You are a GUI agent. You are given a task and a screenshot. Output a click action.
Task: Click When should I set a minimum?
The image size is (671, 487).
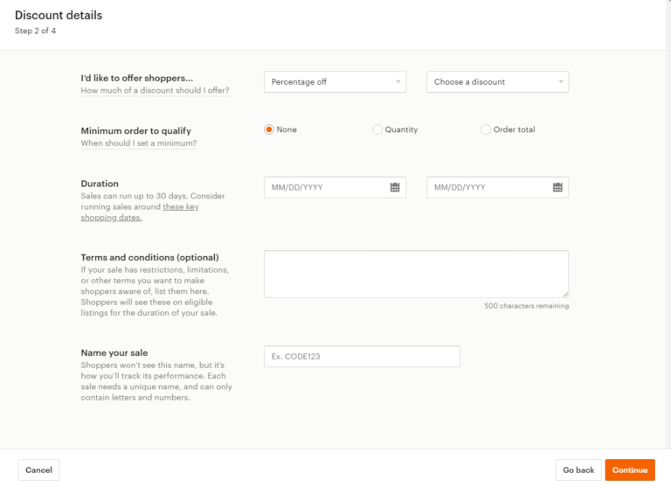click(139, 143)
